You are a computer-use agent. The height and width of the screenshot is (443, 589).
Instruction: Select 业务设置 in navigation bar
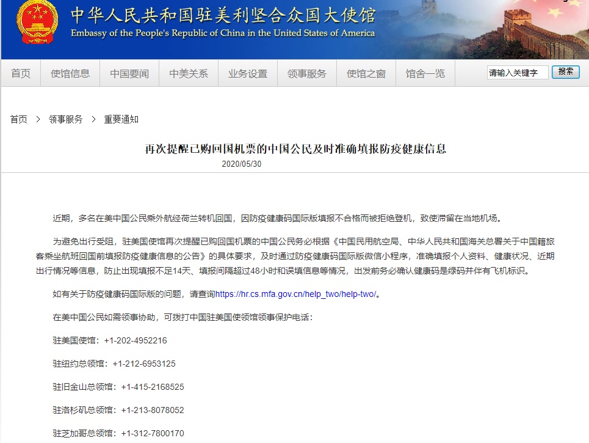pos(248,73)
